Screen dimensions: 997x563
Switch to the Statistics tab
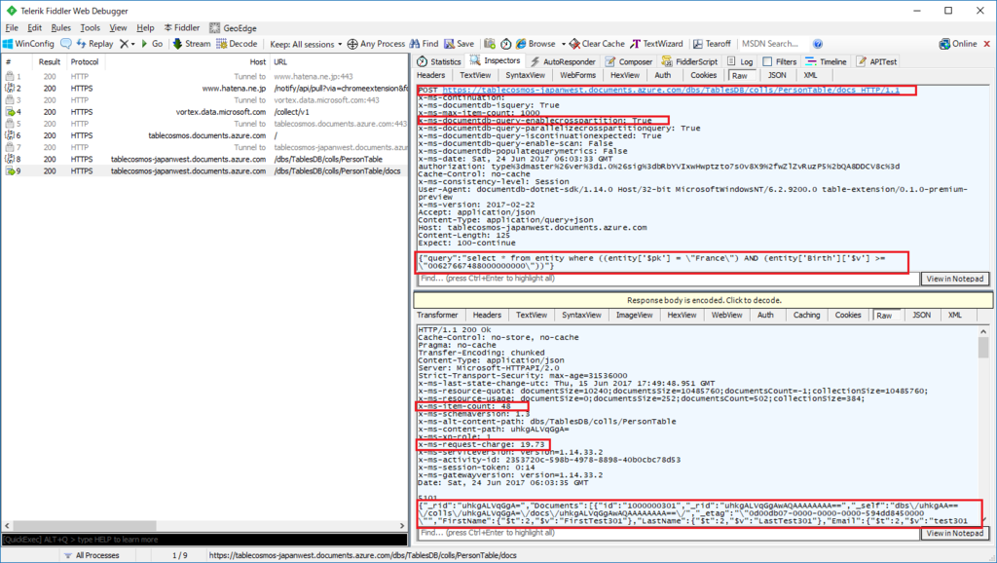[439, 61]
